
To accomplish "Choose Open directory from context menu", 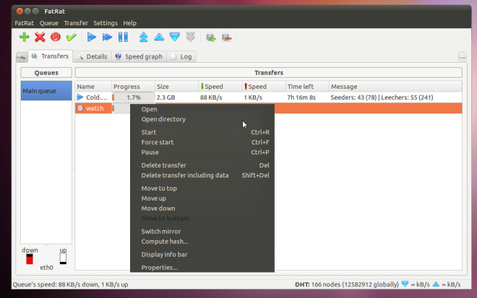I will coord(202,119).
